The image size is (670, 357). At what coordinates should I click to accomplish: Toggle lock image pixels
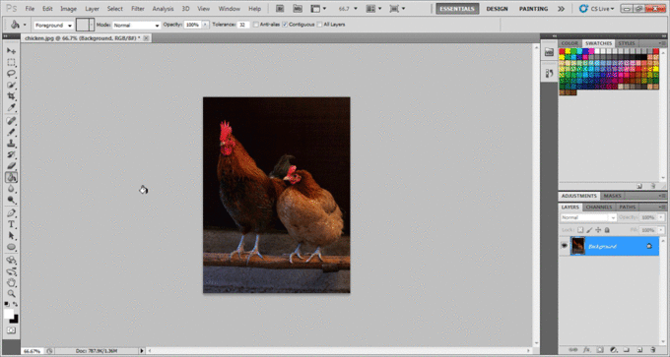[x=589, y=230]
